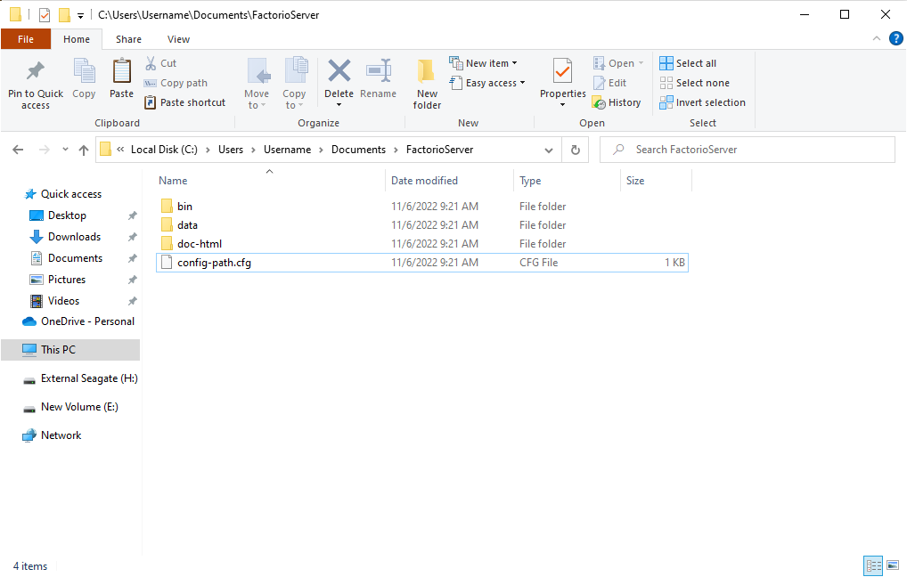Viewport: 907px width, 577px height.
Task: Click Documents in the address breadcrumb
Action: coord(358,150)
